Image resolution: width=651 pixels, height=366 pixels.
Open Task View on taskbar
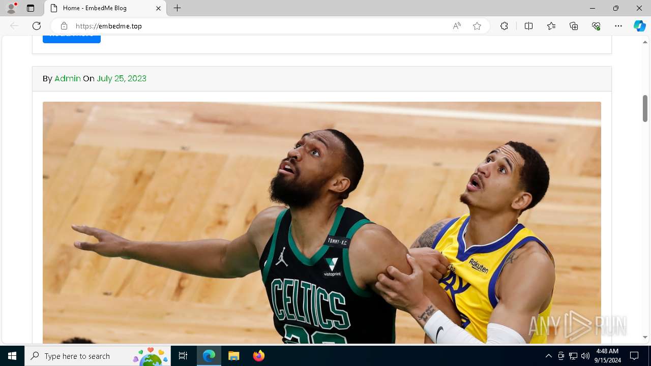(184, 356)
